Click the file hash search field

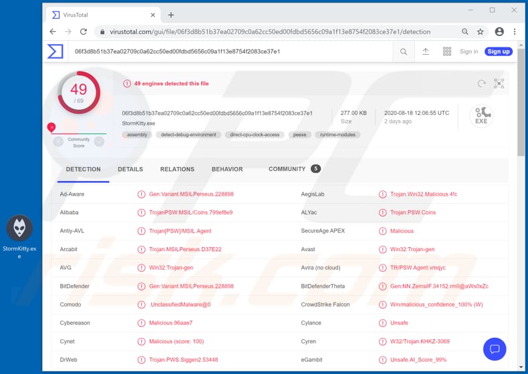(227, 51)
